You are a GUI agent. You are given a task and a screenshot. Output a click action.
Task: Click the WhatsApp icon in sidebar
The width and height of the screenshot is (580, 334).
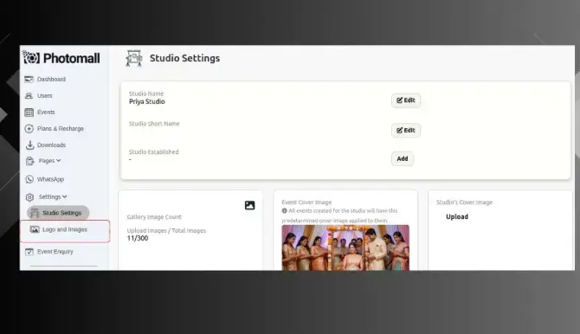29,179
